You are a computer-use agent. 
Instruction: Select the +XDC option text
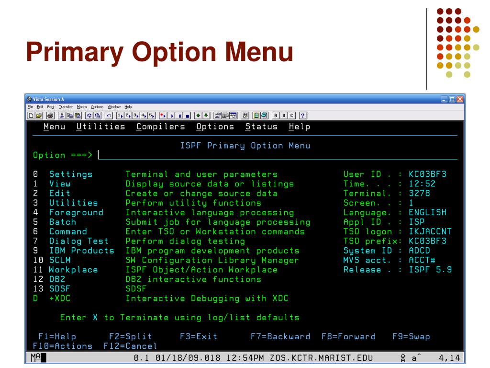[60, 299]
